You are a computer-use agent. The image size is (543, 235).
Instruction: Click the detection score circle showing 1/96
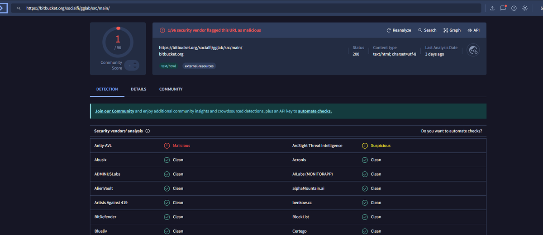(118, 42)
